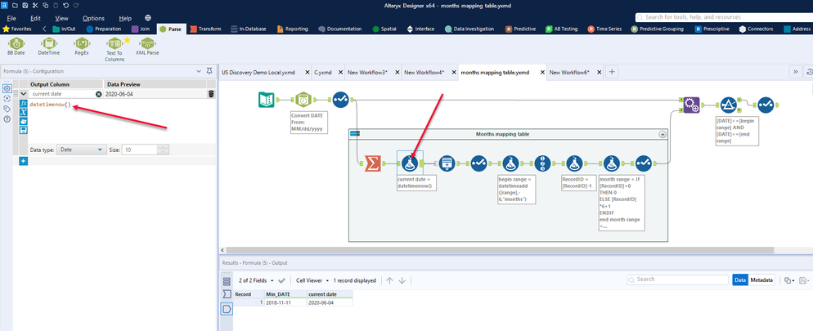
Task: Select the Generate Rows tool on canvas
Action: (447, 163)
